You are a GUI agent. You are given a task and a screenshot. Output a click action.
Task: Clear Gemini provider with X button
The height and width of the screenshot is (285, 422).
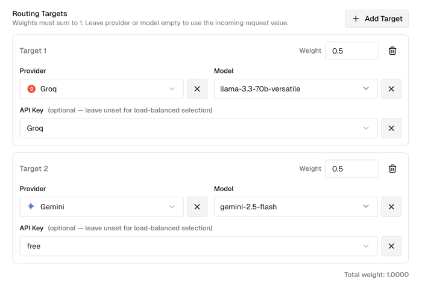197,207
